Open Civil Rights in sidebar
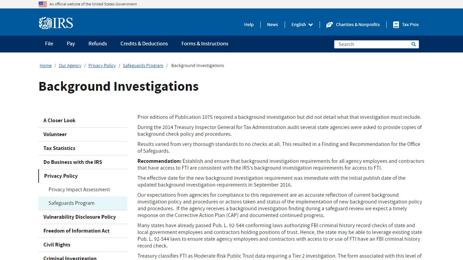 [x=83, y=245]
